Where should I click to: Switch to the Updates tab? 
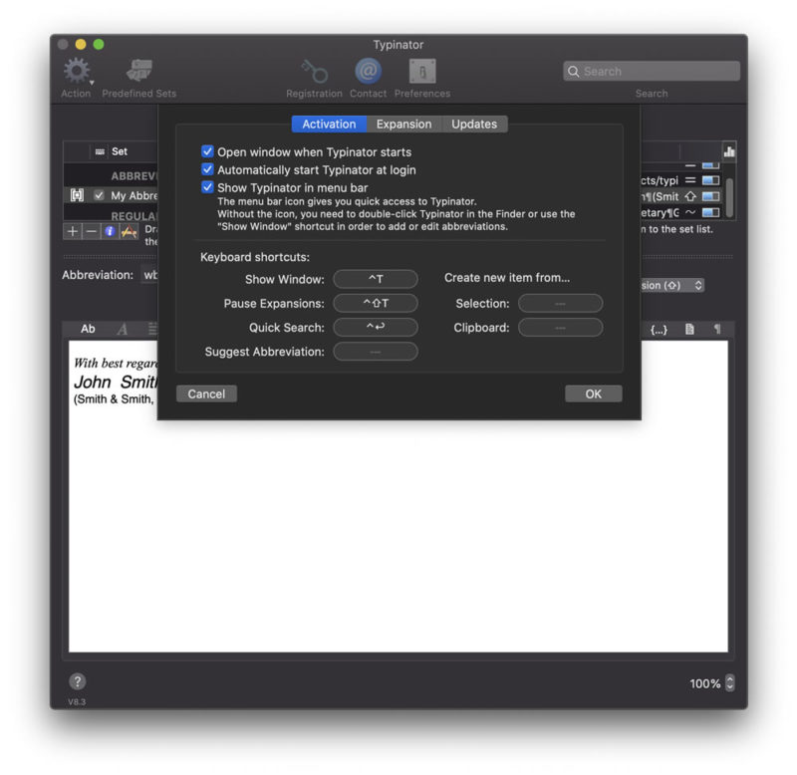474,124
